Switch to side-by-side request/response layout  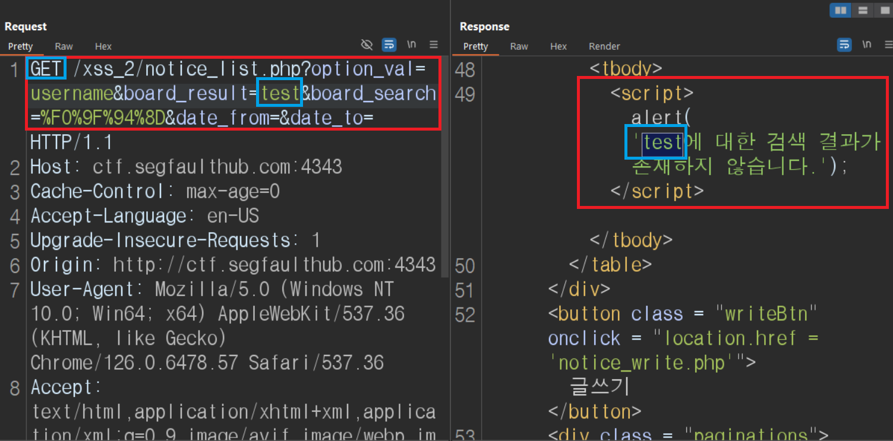tap(840, 10)
